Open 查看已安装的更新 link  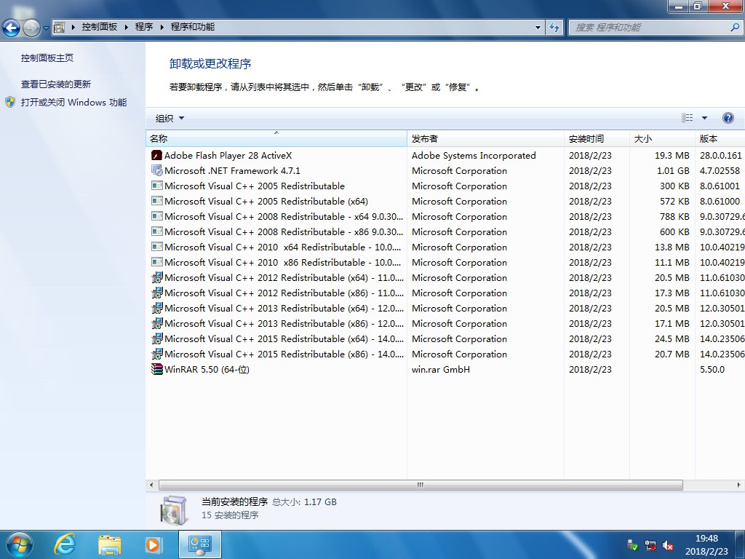click(55, 84)
